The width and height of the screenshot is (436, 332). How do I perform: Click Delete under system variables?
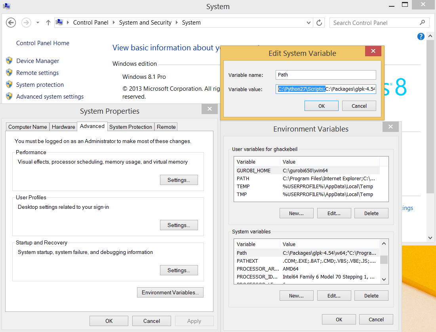(371, 296)
